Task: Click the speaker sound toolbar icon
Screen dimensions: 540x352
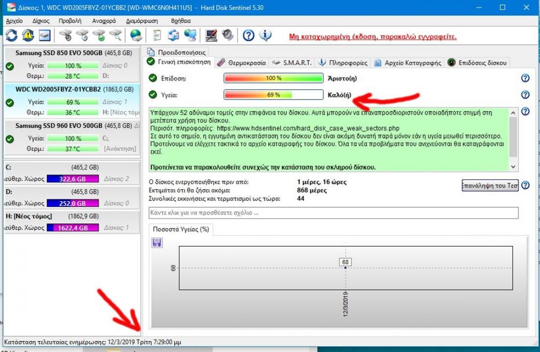Action: click(x=227, y=35)
